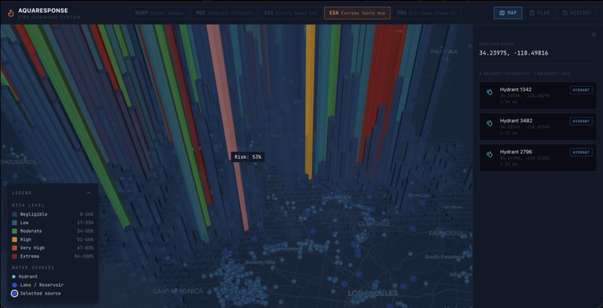Select MOD Moderate Offshore scenario
The width and height of the screenshot is (603, 308).
[x=224, y=13]
